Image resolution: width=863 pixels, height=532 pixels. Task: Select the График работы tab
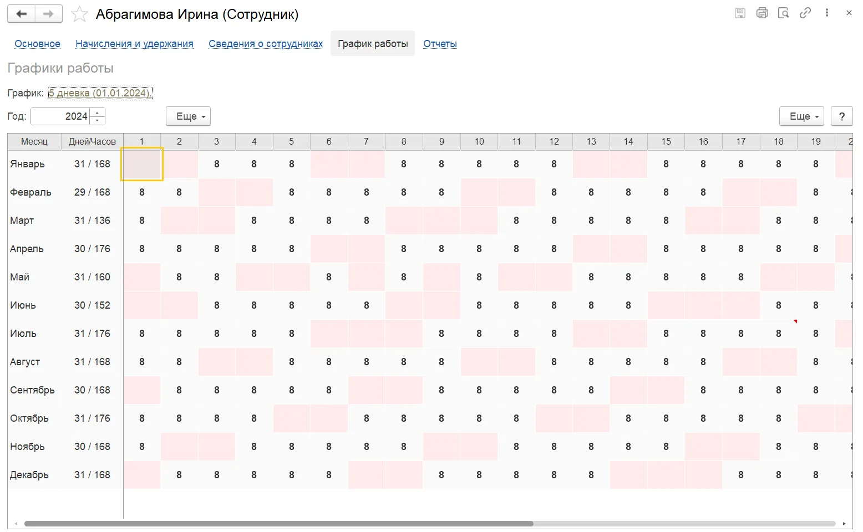373,44
